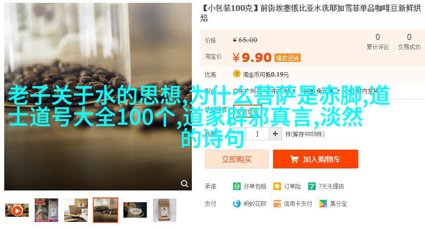
Task: Play the product video thumbnail
Action: [x=17, y=210]
